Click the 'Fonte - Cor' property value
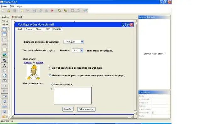 click(x=161, y=103)
